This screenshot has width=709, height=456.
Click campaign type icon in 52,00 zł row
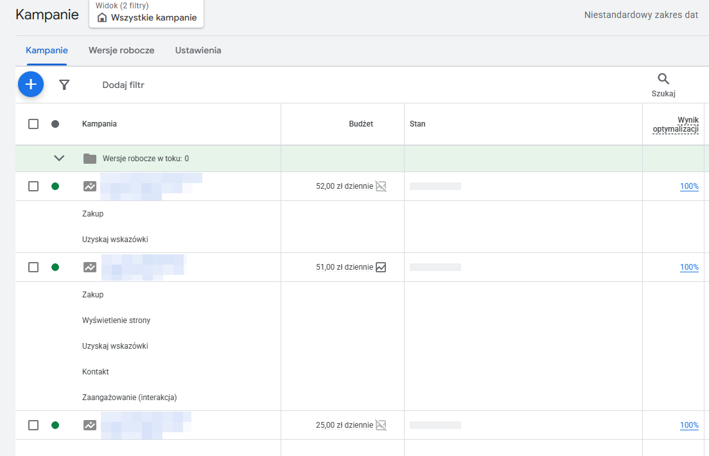[x=90, y=186]
